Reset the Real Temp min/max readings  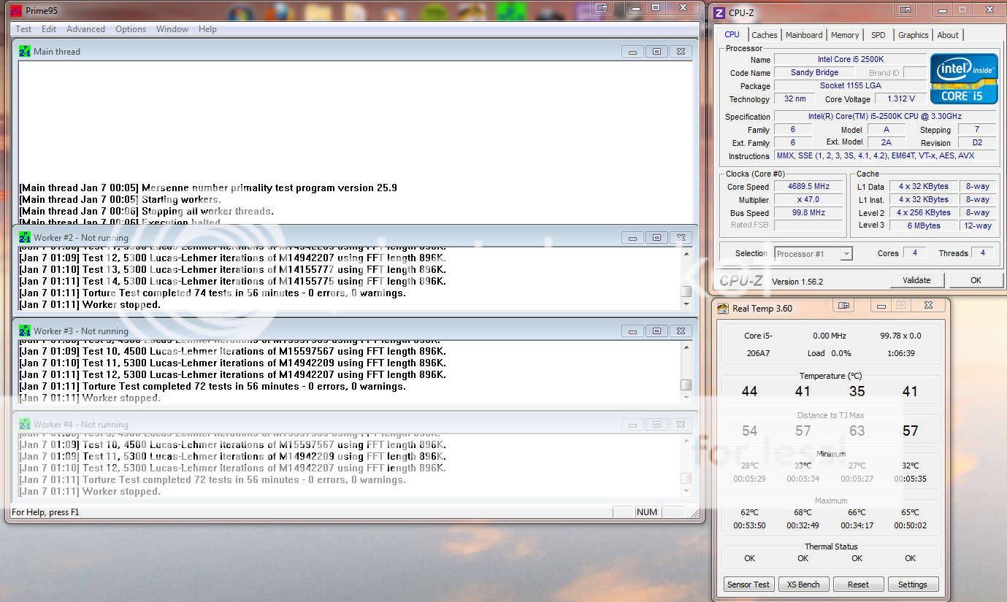[858, 584]
